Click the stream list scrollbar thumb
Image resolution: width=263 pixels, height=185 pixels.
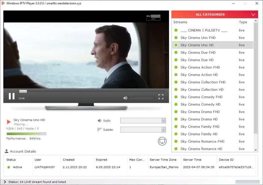tap(256, 78)
